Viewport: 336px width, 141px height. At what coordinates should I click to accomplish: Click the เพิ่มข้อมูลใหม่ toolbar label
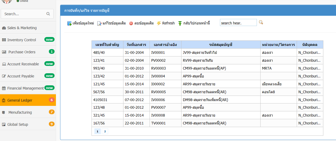[x=83, y=23]
